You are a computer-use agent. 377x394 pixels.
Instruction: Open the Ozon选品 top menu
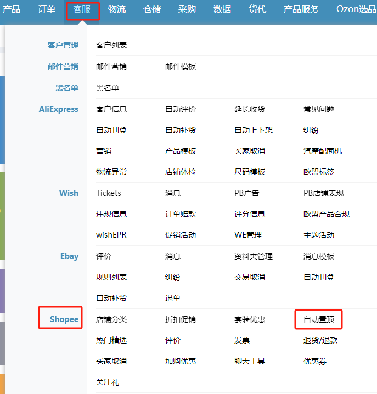point(356,9)
